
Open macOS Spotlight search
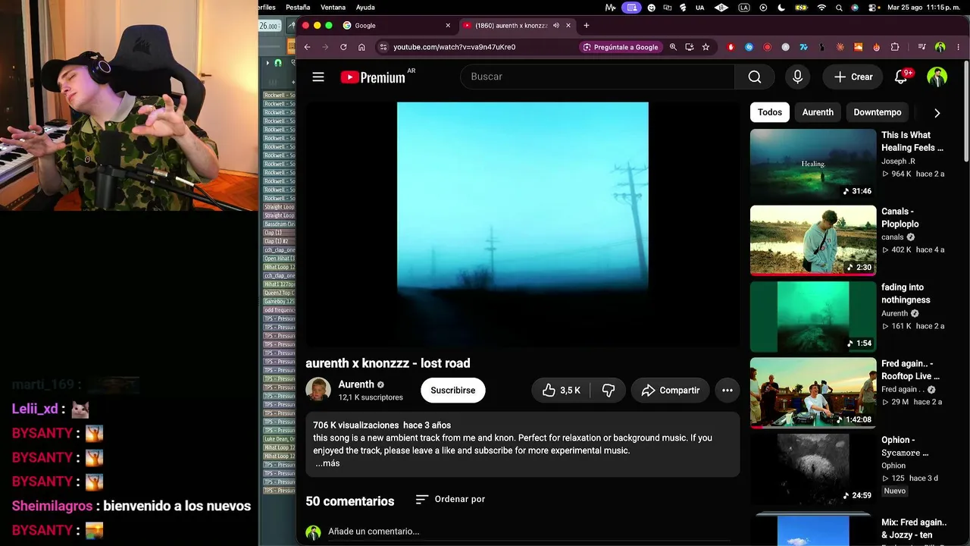click(839, 8)
